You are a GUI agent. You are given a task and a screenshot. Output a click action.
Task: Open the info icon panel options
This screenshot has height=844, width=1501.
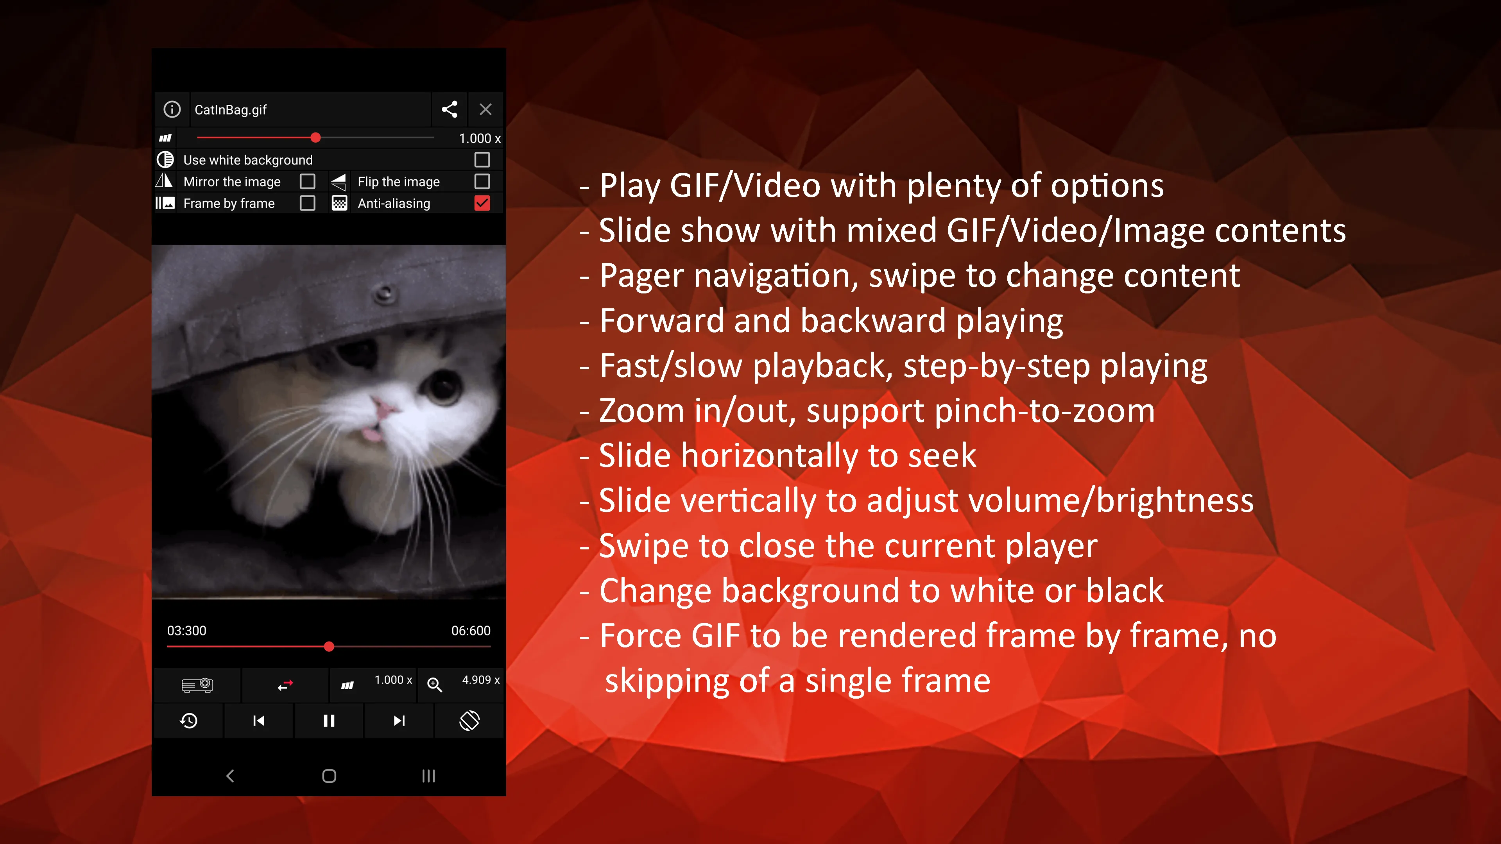(x=171, y=109)
